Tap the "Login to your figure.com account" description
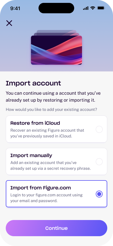 (46, 198)
